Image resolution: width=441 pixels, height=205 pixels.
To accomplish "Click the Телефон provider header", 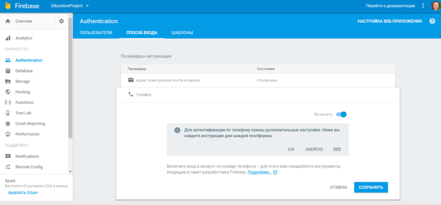I will coord(258,95).
